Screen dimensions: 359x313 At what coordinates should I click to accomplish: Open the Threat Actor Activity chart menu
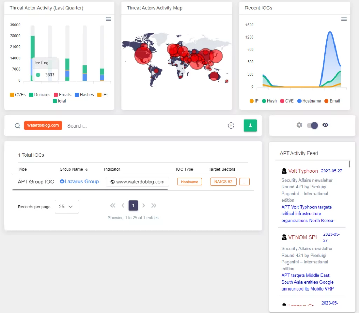(108, 19)
